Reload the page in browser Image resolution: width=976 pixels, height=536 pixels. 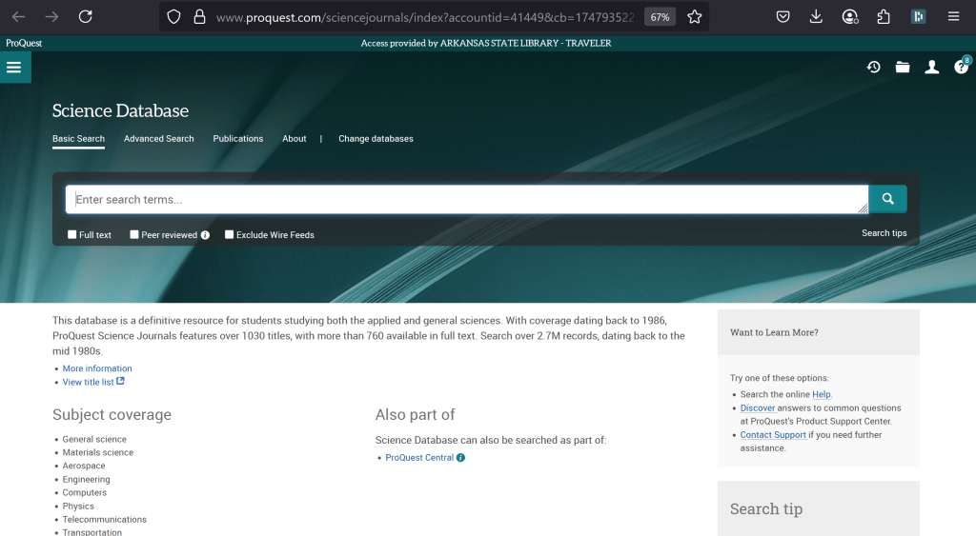pyautogui.click(x=85, y=16)
